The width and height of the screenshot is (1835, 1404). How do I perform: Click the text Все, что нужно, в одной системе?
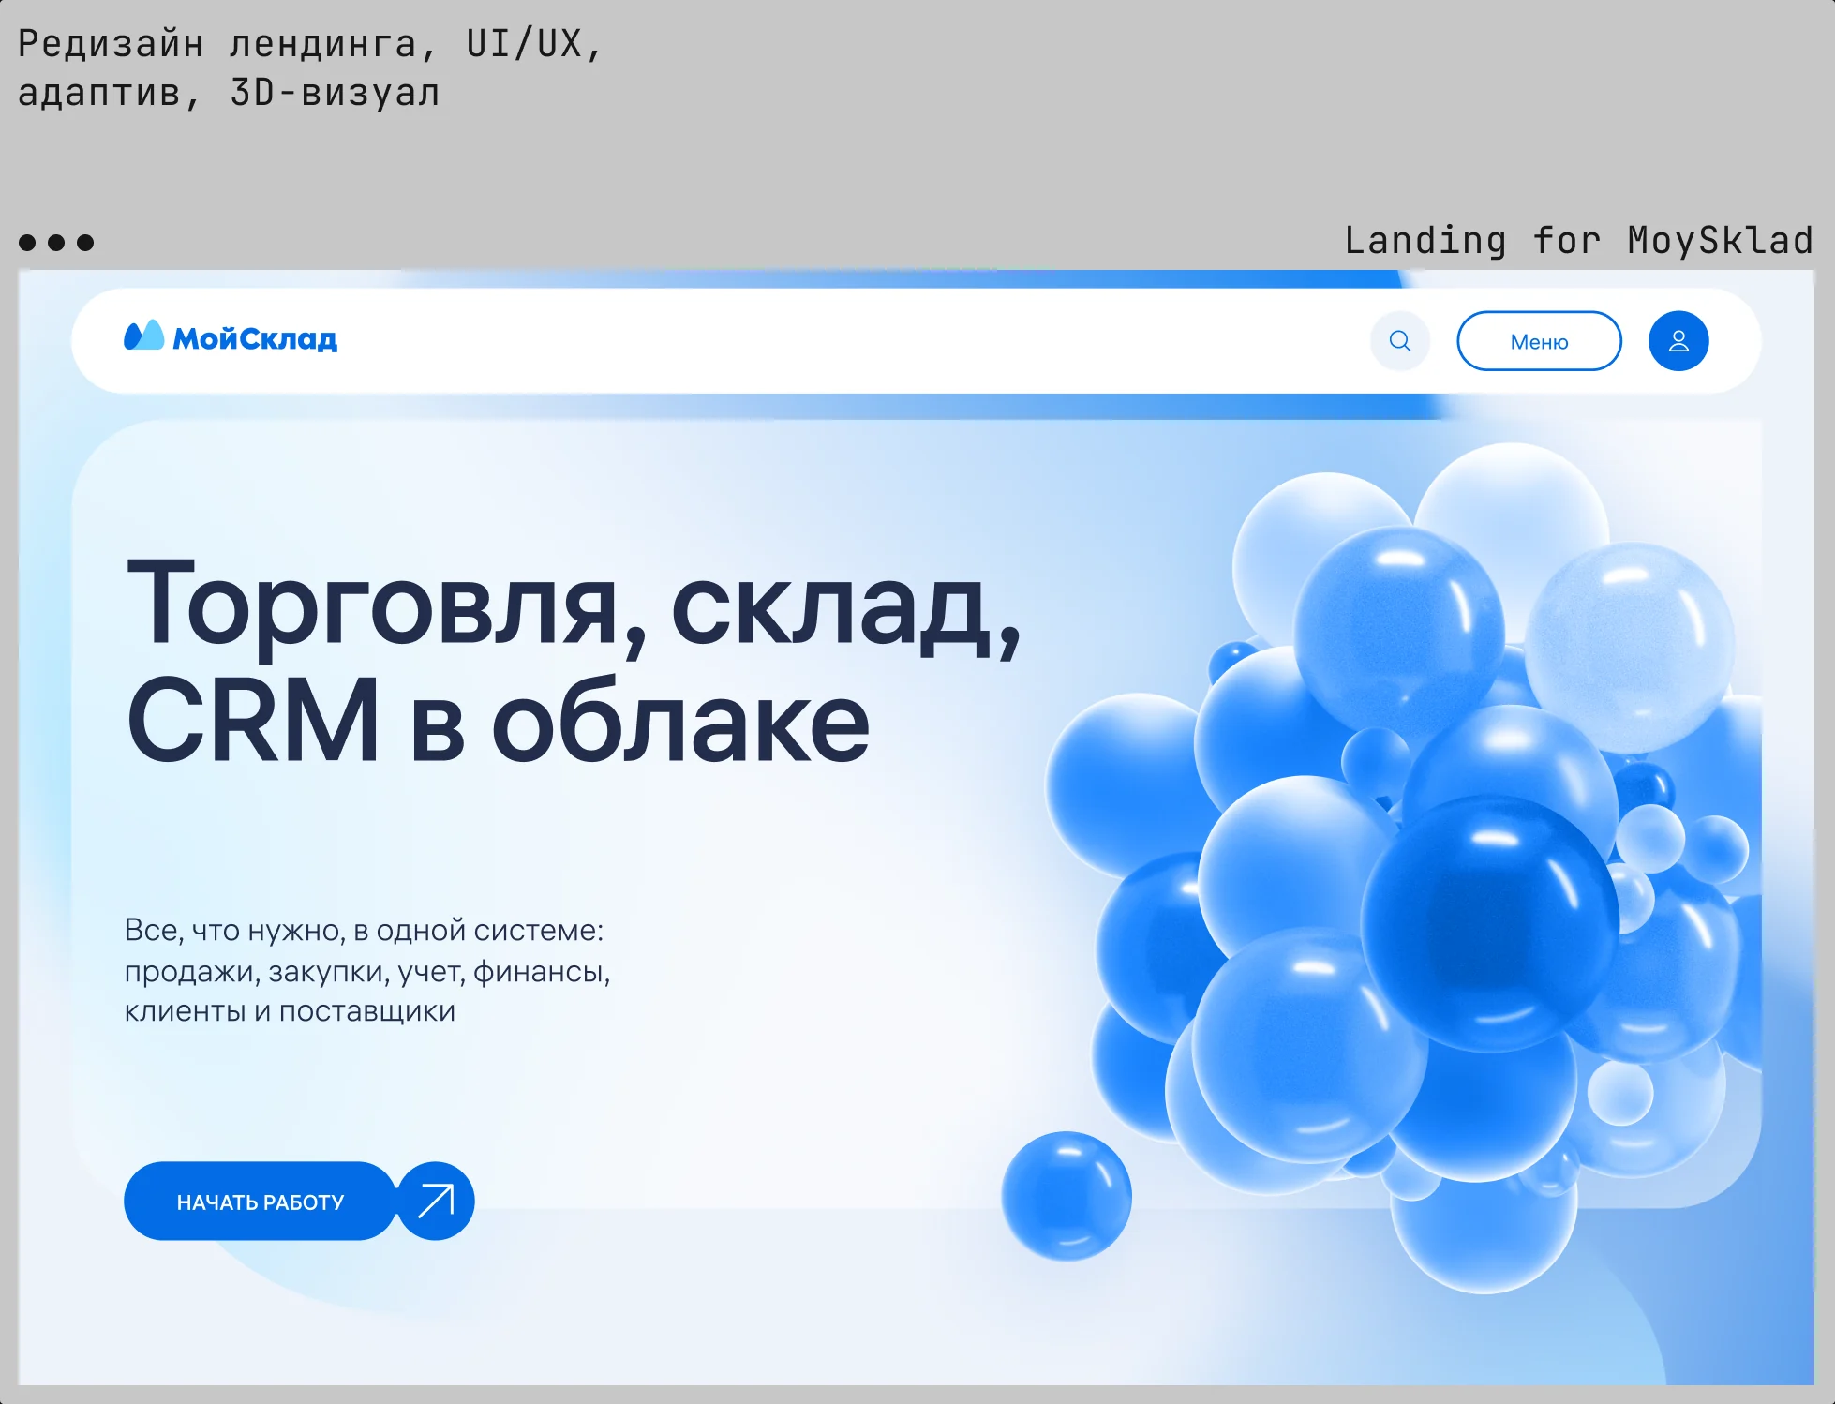coord(364,930)
